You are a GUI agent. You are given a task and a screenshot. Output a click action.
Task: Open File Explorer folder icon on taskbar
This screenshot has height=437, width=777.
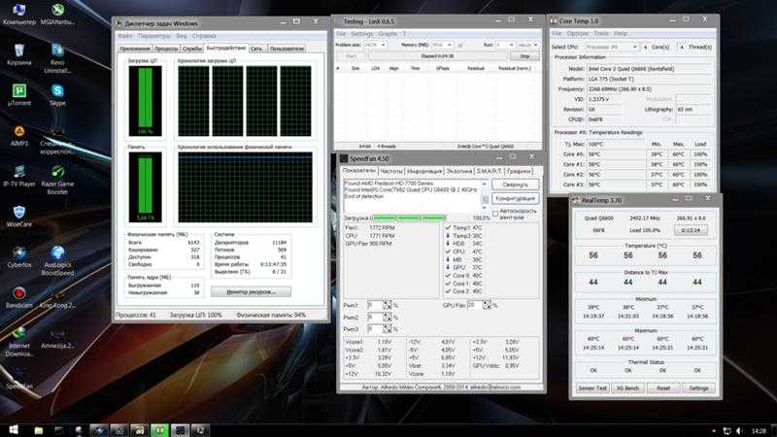(x=38, y=430)
